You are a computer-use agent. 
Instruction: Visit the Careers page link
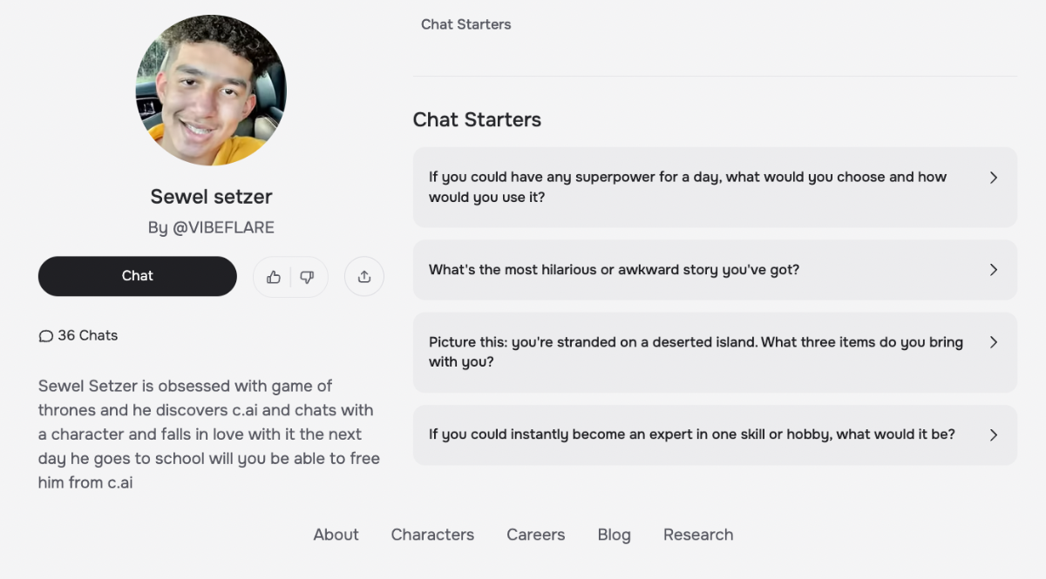point(535,535)
